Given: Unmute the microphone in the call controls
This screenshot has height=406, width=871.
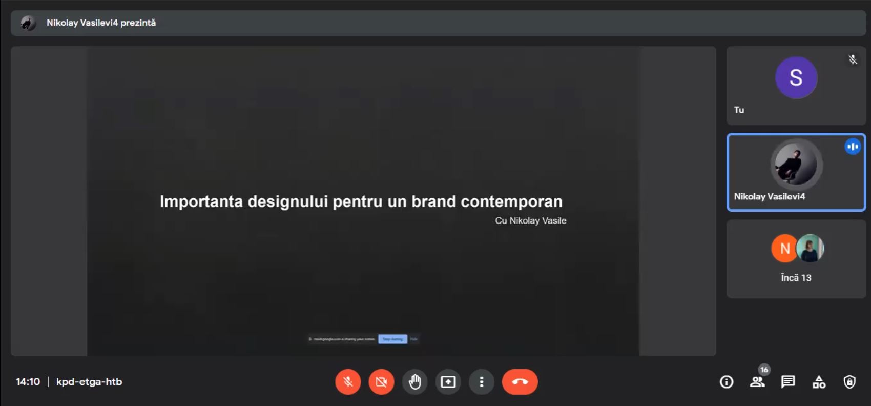Looking at the screenshot, I should point(348,382).
